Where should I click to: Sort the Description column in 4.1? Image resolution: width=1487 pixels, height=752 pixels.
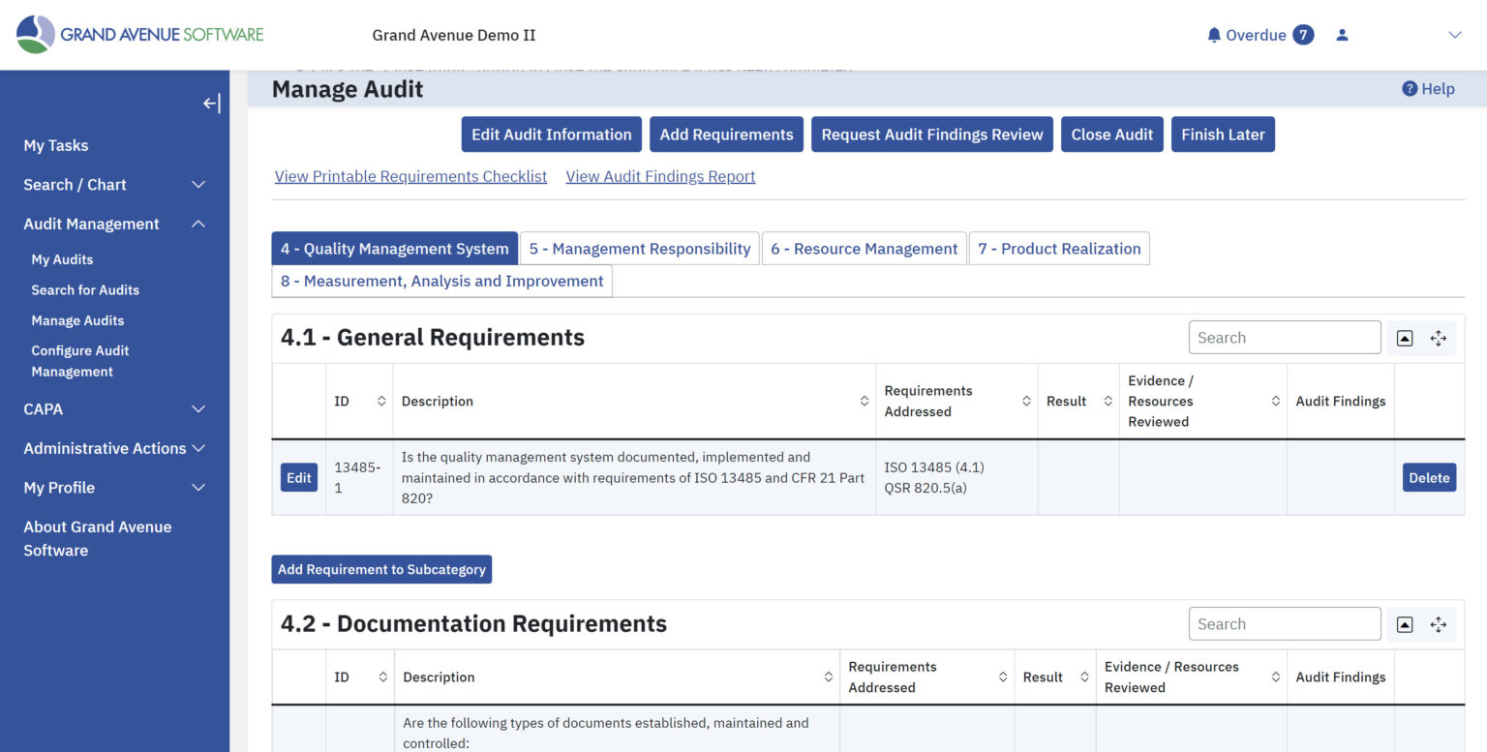pos(865,400)
